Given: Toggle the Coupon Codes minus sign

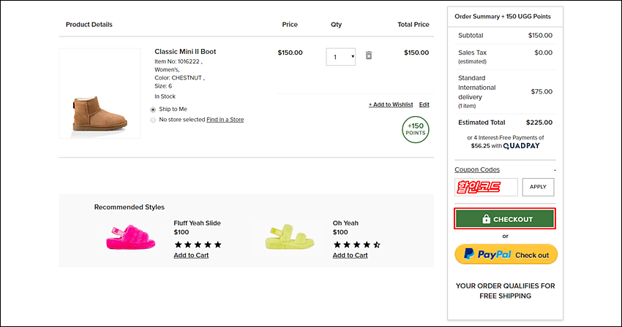Looking at the screenshot, I should click(x=555, y=170).
